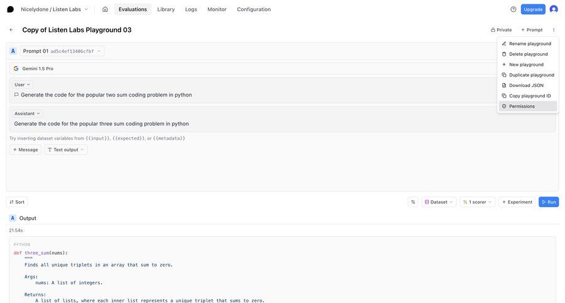Expand the Nicelydone / Listen Labs project switcher
This screenshot has height=303, width=565.
pos(55,9)
